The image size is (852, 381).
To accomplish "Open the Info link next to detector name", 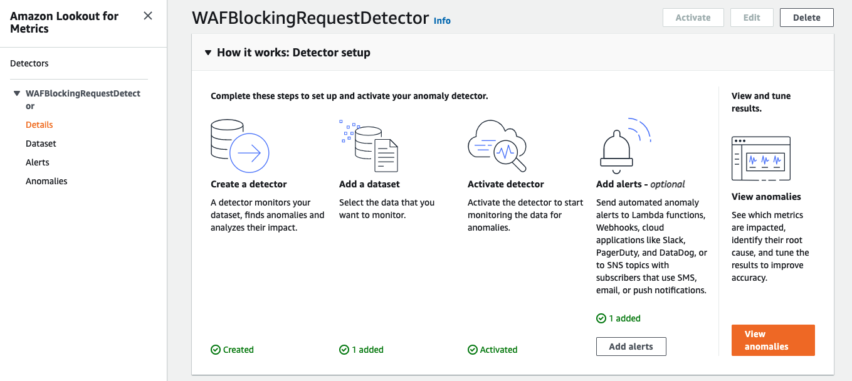I will pyautogui.click(x=442, y=21).
